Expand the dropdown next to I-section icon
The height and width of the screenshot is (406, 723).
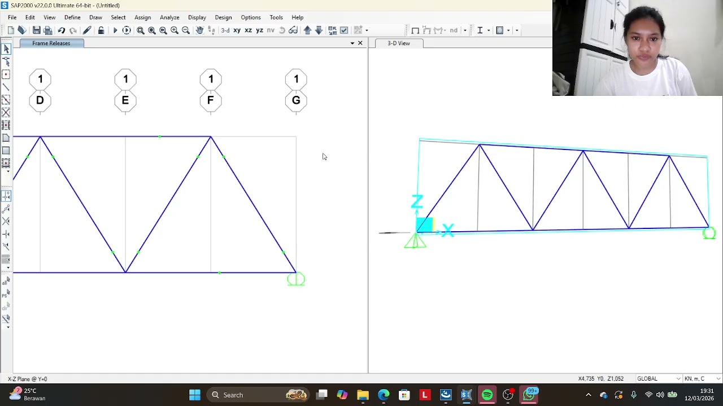coord(488,30)
